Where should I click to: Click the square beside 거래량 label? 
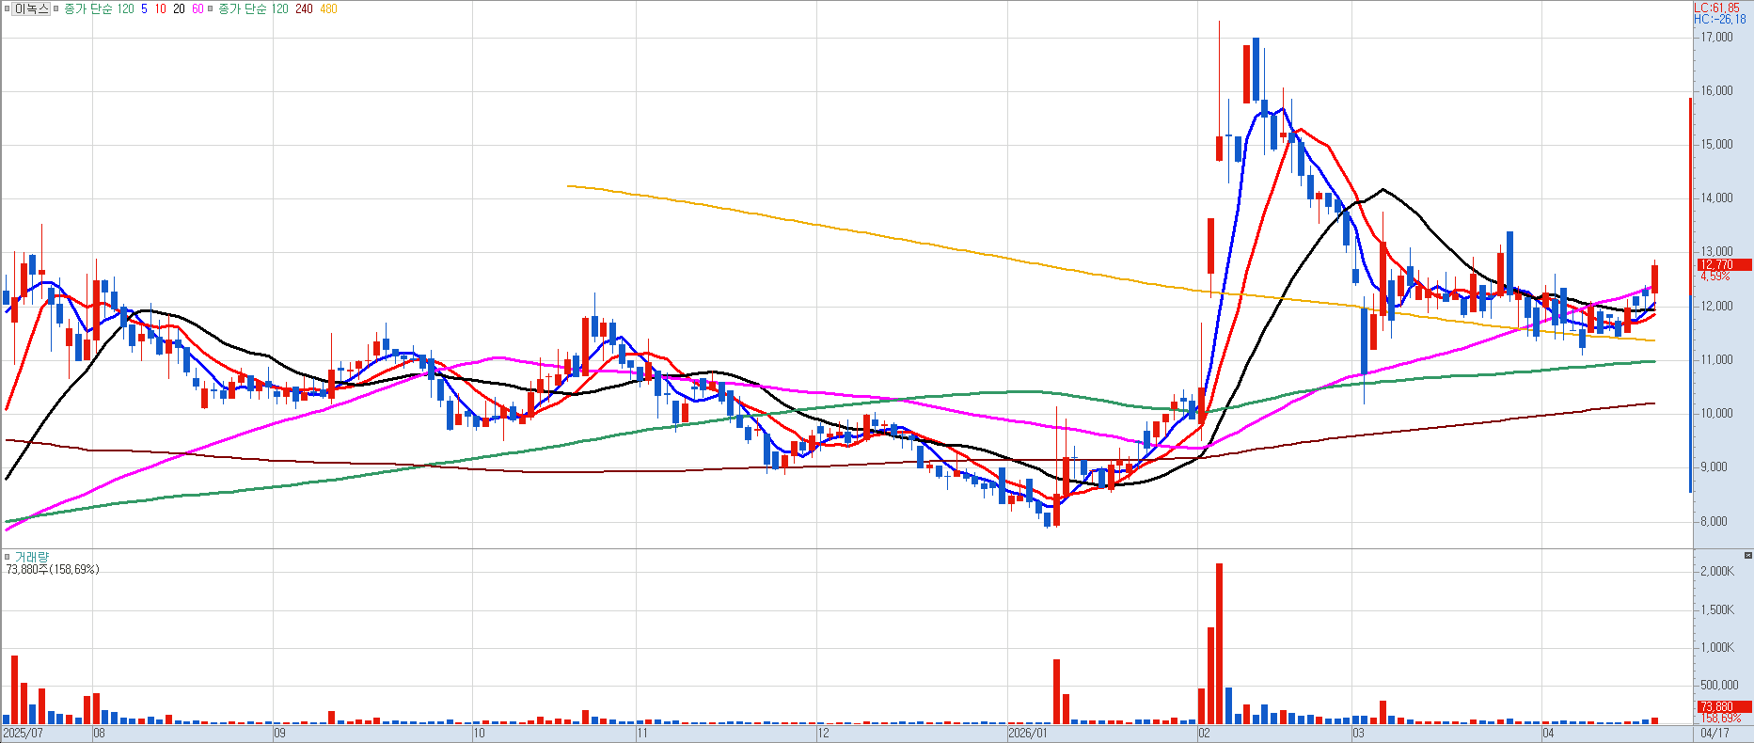click(8, 557)
